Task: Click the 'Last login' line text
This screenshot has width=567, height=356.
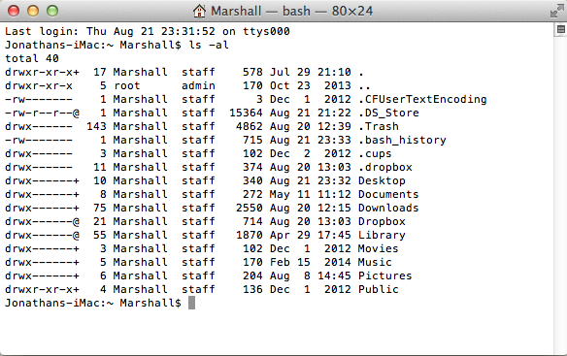Action: (148, 31)
